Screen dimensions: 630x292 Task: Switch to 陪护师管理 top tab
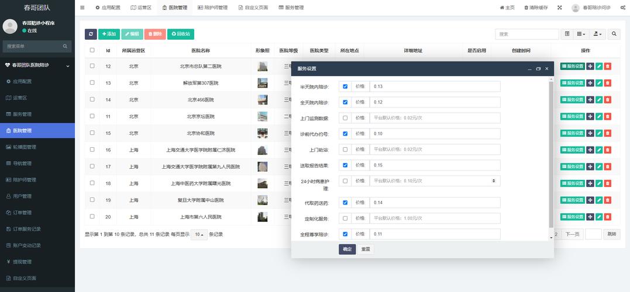[x=213, y=8]
